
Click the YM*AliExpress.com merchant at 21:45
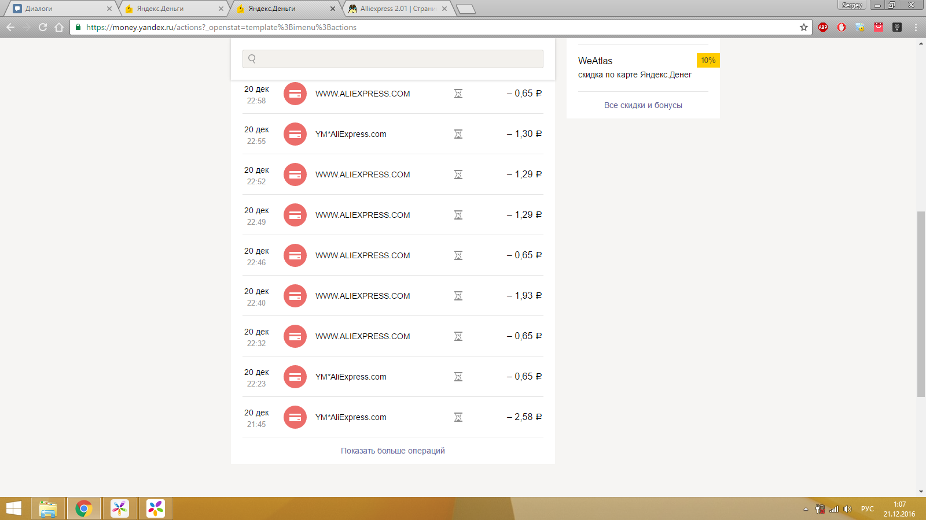tap(351, 417)
